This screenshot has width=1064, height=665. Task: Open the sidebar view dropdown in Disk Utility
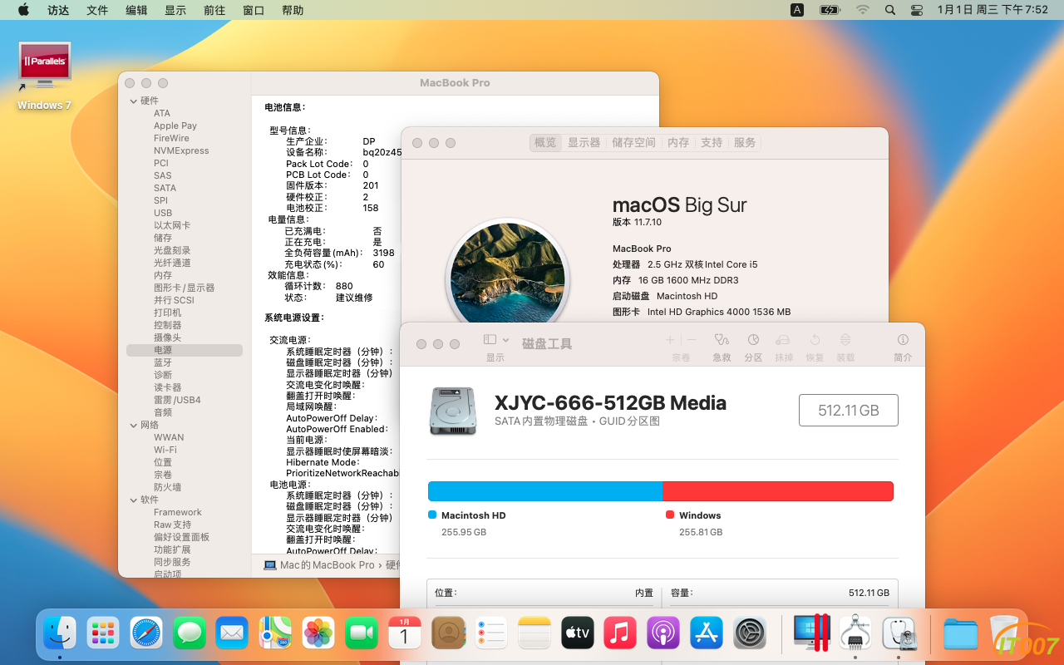click(495, 340)
